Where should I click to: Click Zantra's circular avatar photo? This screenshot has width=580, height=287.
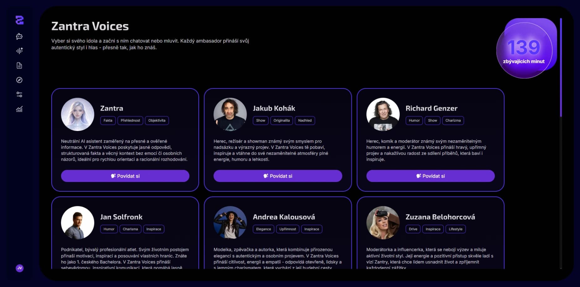[77, 114]
